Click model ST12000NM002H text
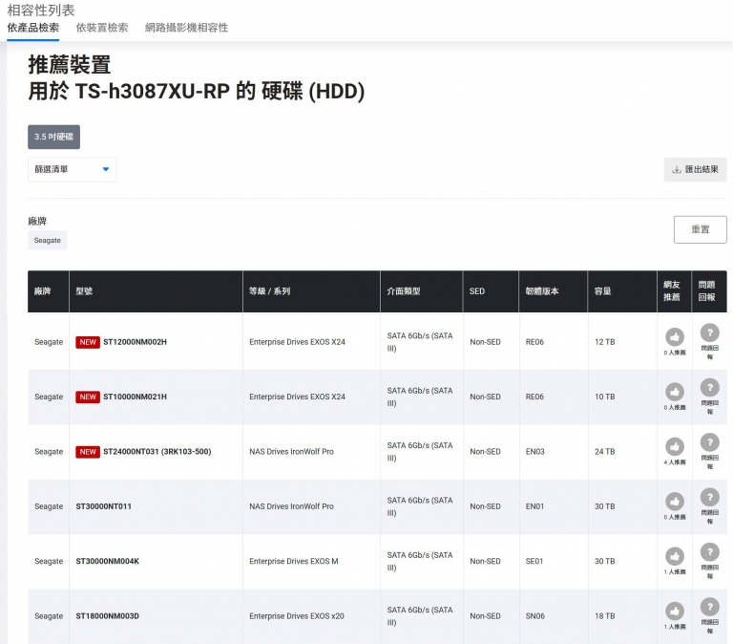Screen dimensions: 733x644 135,342
